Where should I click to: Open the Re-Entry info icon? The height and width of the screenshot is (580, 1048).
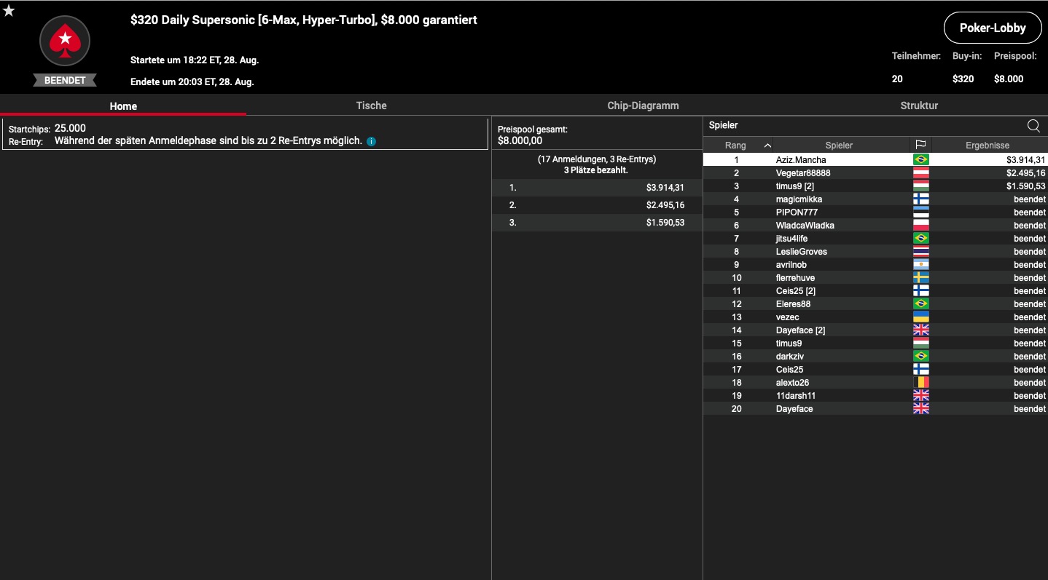pos(371,141)
